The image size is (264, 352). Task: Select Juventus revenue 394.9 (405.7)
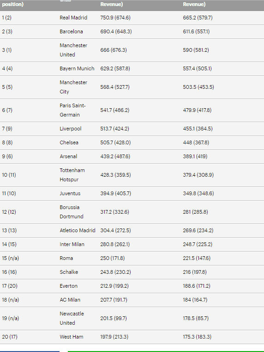(x=115, y=193)
